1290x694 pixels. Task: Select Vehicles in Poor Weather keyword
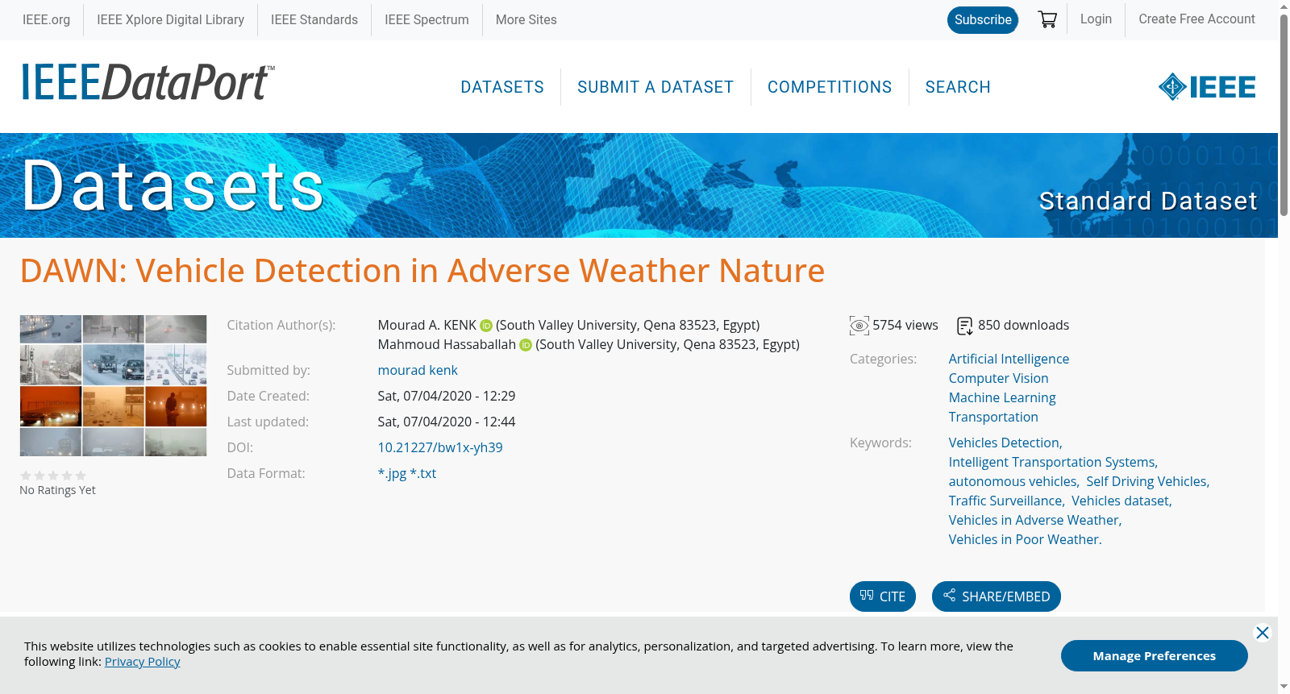point(1024,540)
